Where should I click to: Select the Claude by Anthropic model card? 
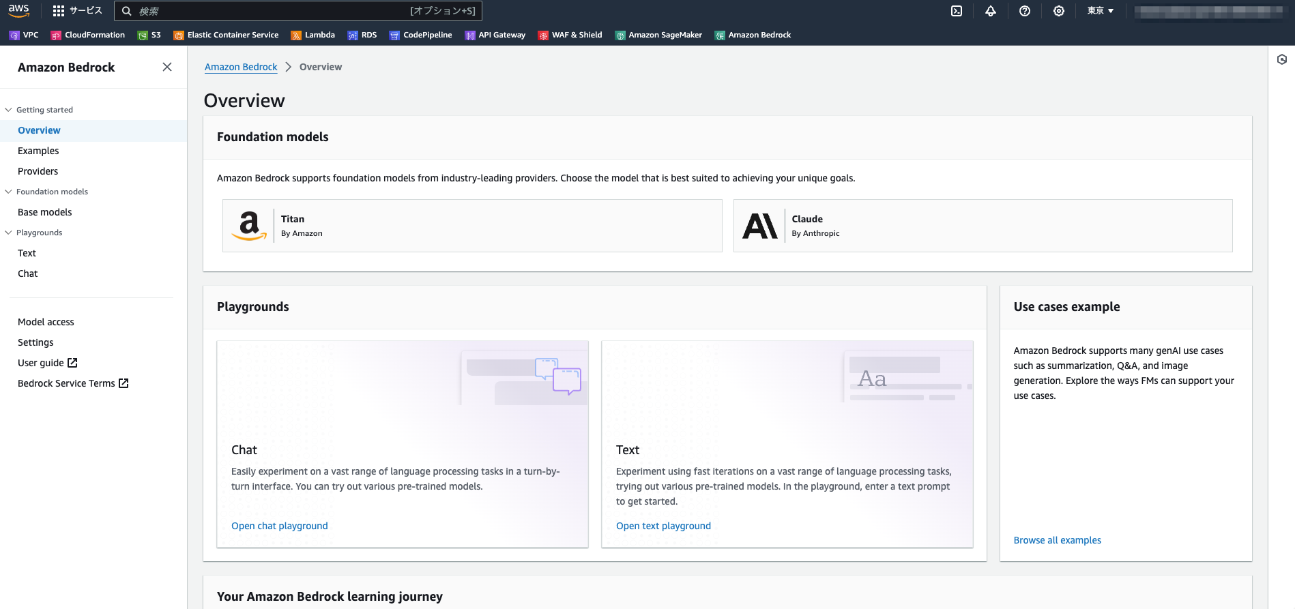(983, 226)
